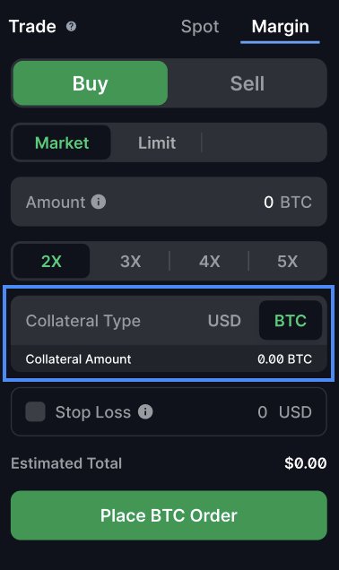
Task: Select the Buy side
Action: (x=91, y=83)
